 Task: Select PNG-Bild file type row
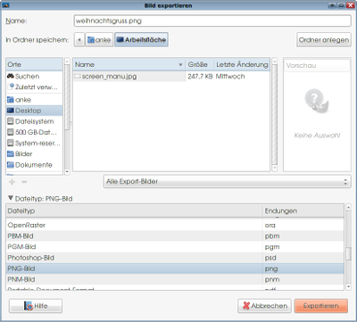[x=175, y=268]
